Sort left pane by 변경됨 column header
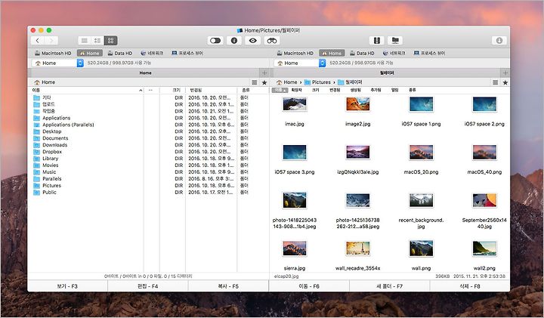Viewport: 544px width, 318px height. coord(211,90)
